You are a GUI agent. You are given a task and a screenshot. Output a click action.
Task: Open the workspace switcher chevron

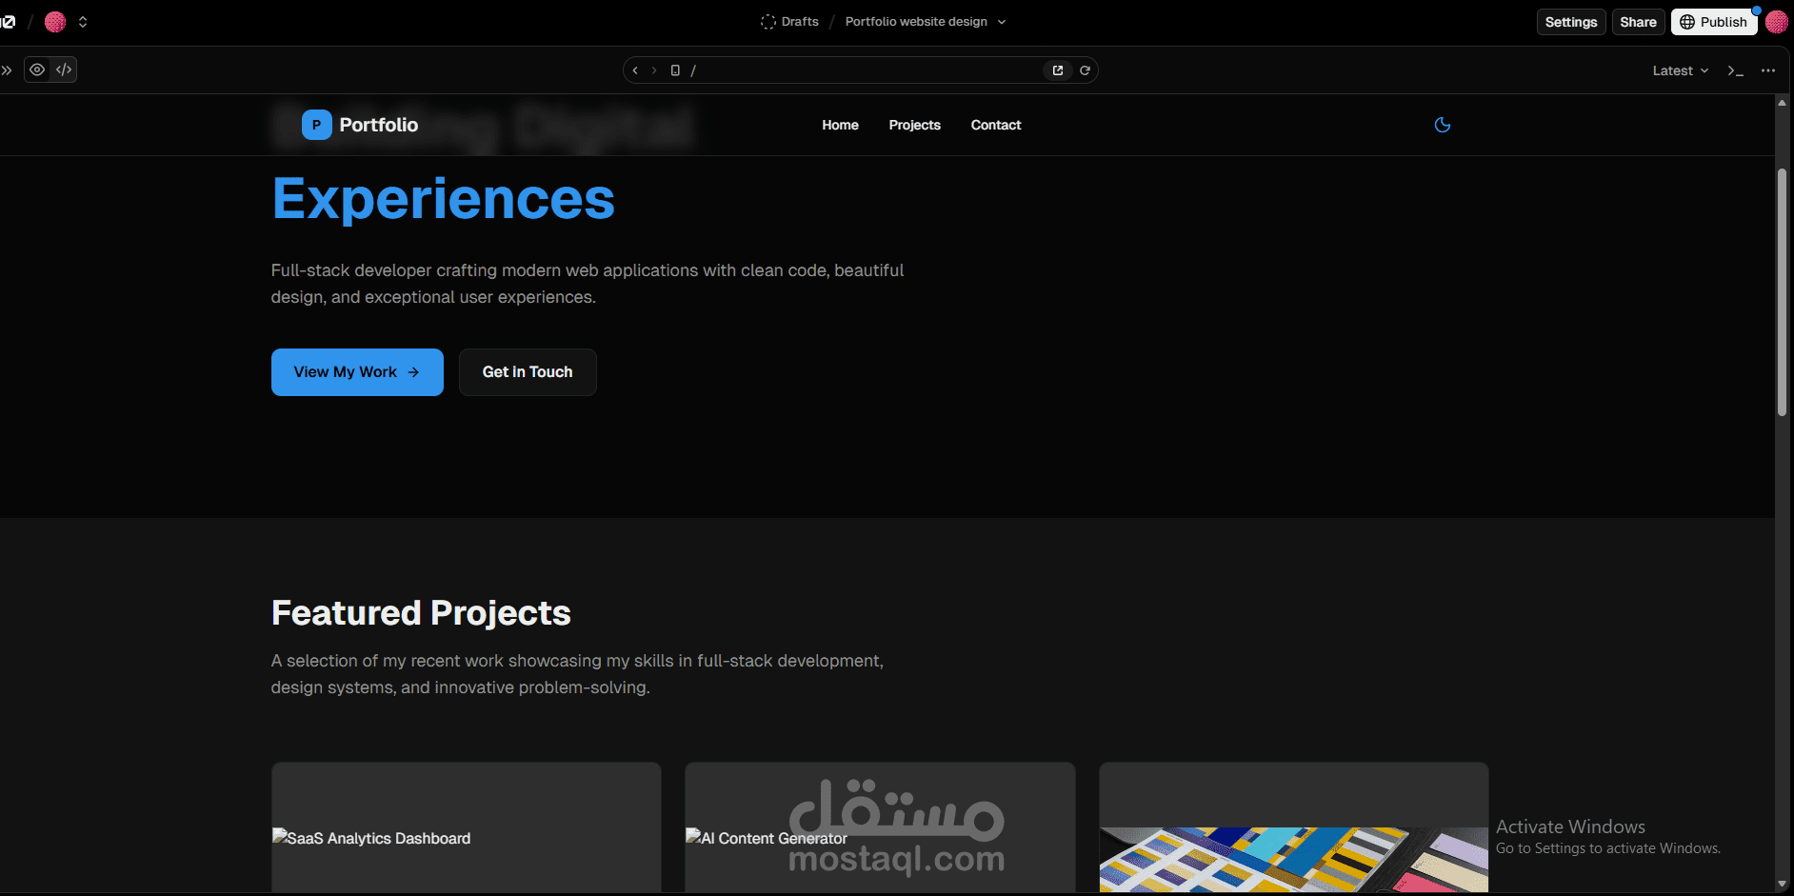click(84, 21)
